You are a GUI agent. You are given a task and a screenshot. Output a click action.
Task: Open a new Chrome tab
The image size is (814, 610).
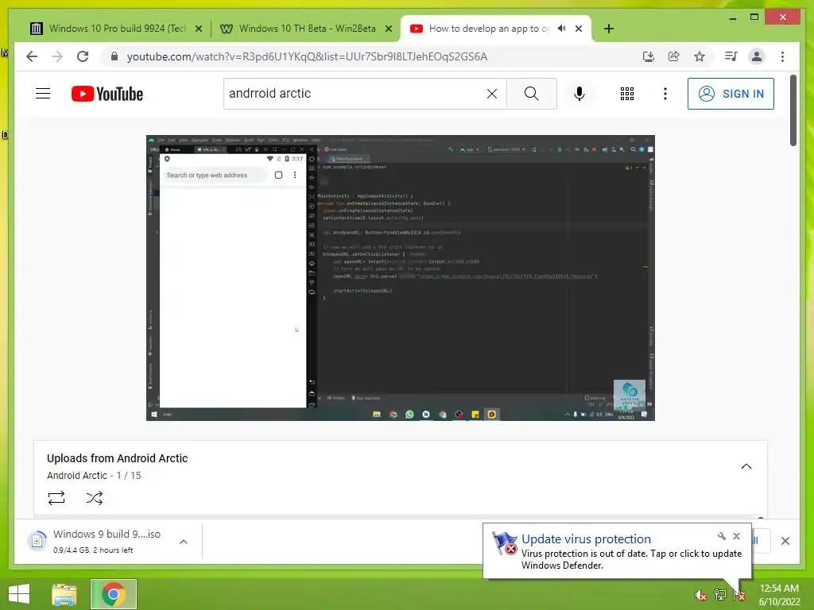[x=608, y=29]
